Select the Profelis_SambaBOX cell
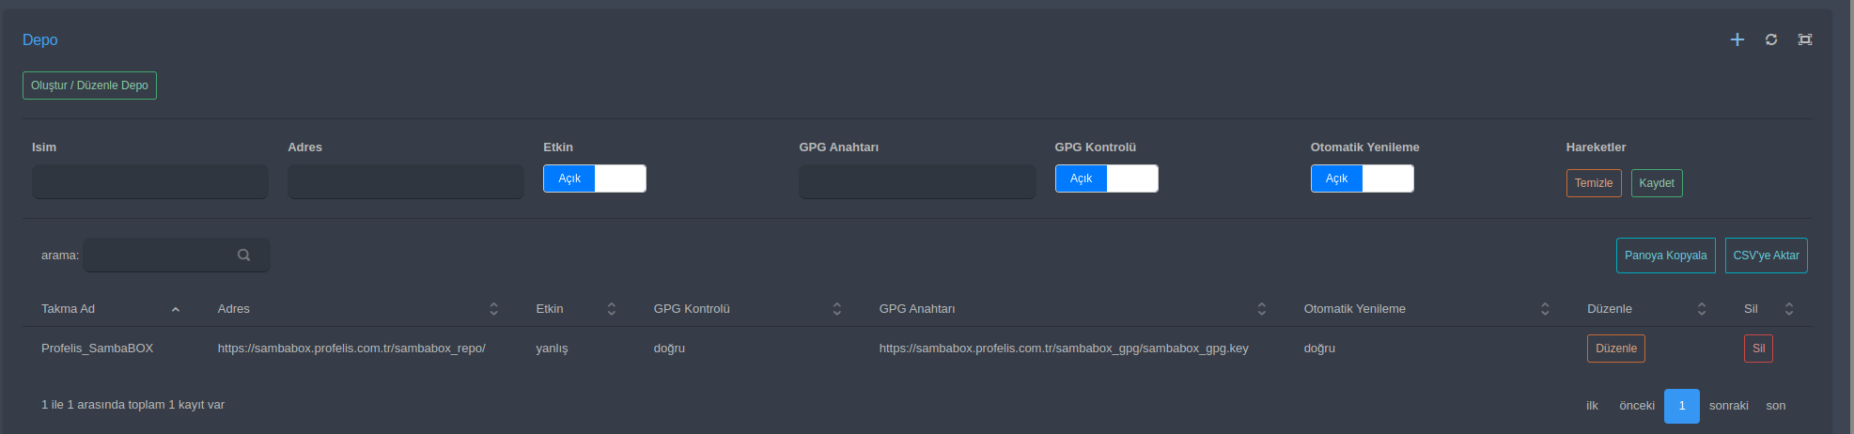 point(98,349)
